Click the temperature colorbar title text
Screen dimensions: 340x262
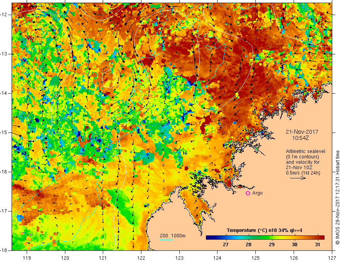(265, 230)
